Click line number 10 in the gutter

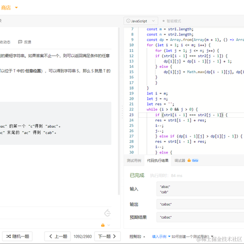(x=132, y=45)
